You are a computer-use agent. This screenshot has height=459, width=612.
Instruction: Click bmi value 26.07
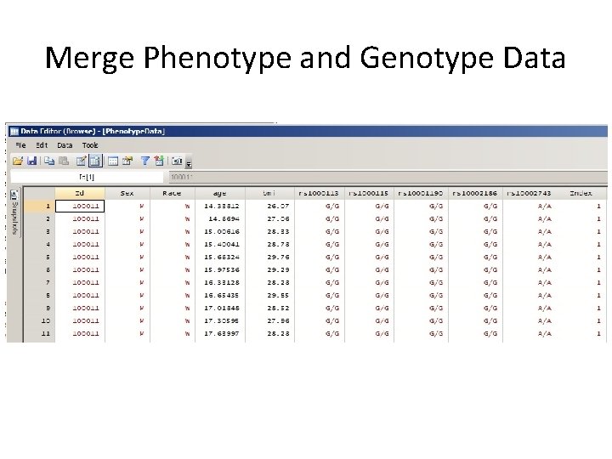point(278,206)
